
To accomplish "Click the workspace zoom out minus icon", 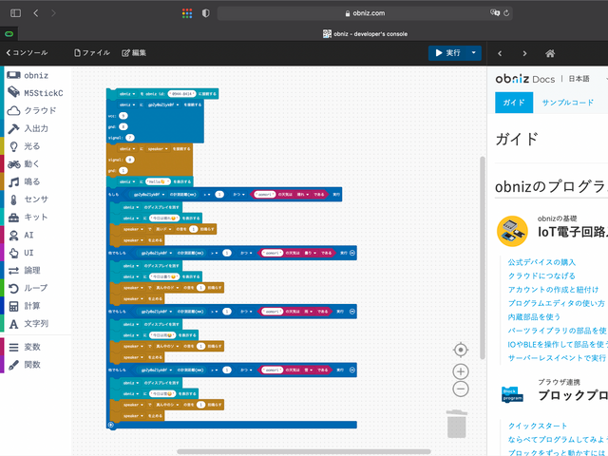I will 461,389.
